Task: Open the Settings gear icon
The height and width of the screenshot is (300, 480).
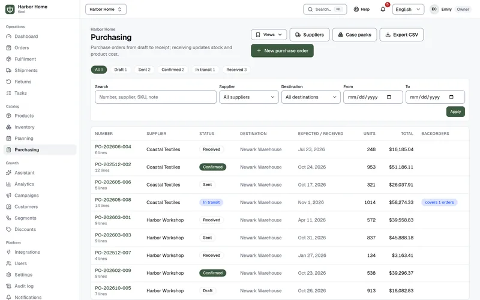Action: (8, 275)
